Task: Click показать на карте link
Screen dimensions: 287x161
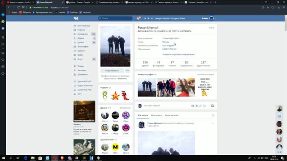Action: pos(205,75)
